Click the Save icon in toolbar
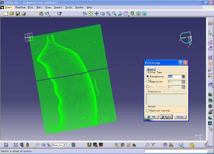Viewport: 214px width, 154px height. (x=17, y=13)
